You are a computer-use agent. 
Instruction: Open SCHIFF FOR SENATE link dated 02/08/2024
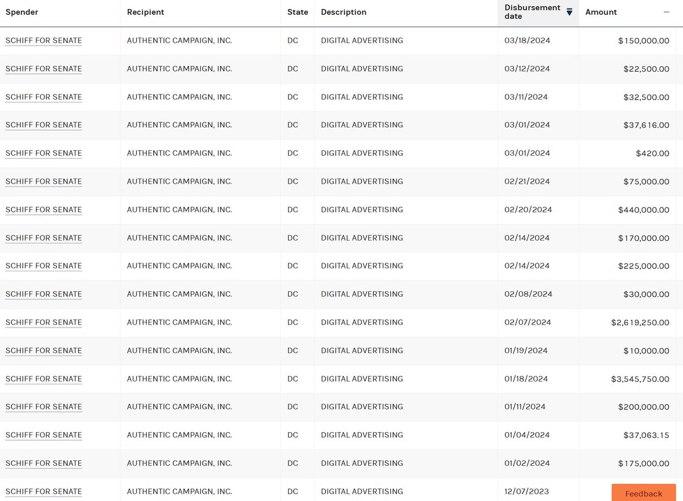point(44,294)
